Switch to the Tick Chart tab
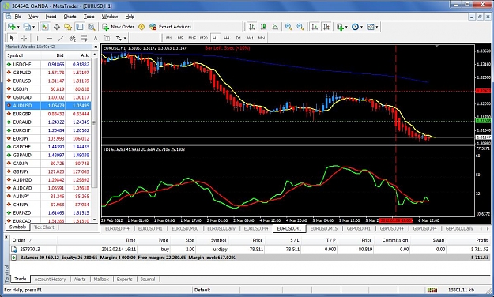 tap(43, 227)
